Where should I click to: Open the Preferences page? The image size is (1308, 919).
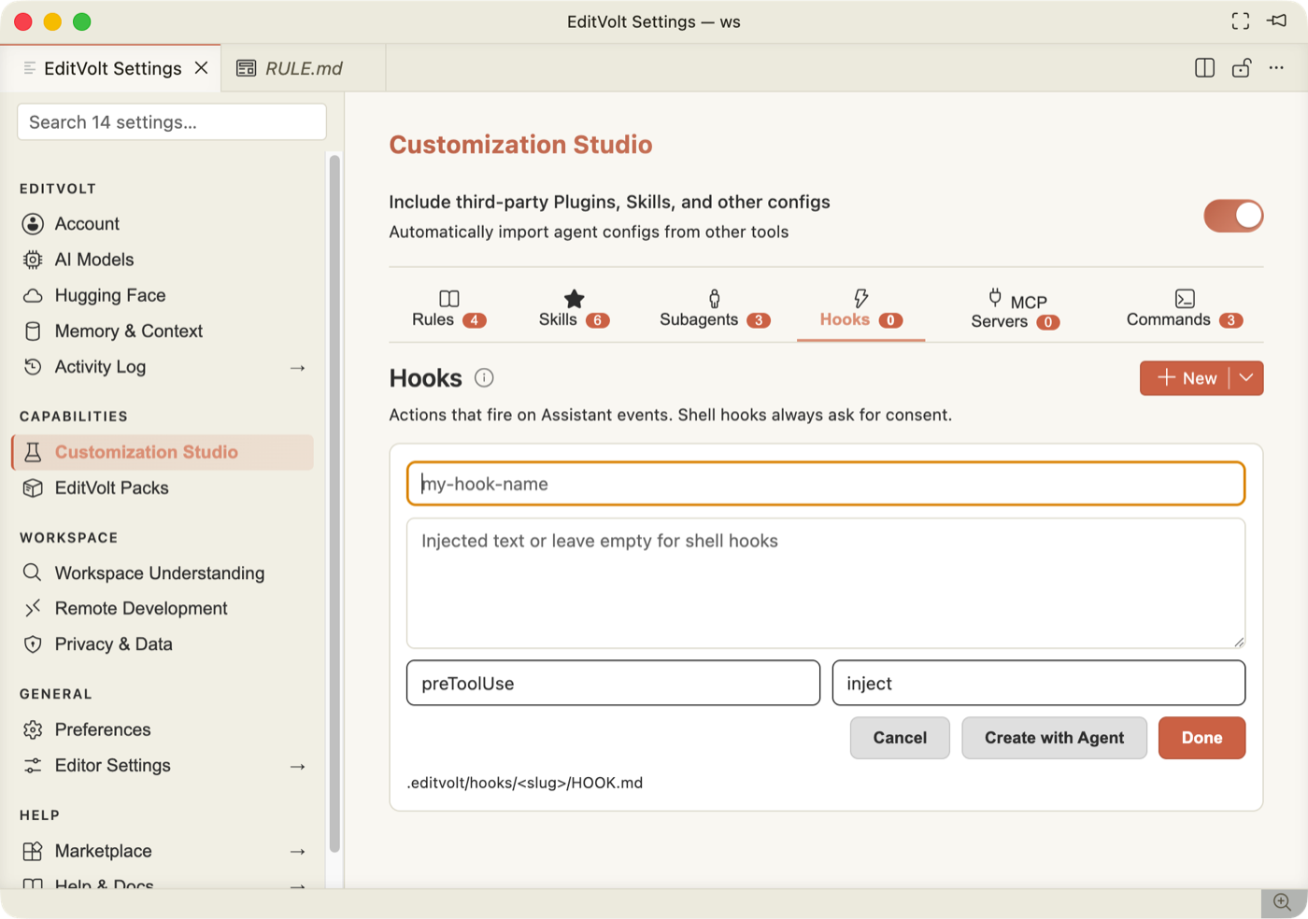[163, 729]
